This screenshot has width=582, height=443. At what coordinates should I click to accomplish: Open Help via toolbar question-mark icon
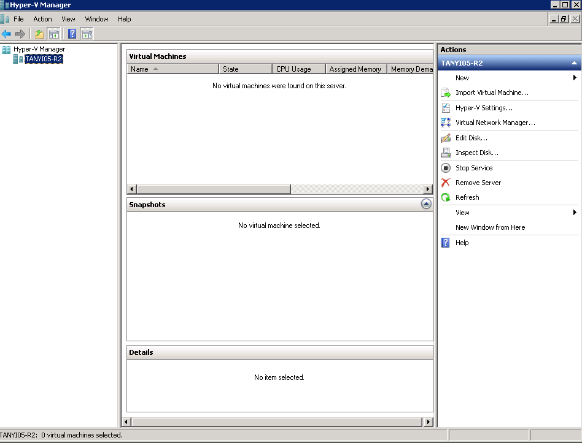(x=72, y=34)
